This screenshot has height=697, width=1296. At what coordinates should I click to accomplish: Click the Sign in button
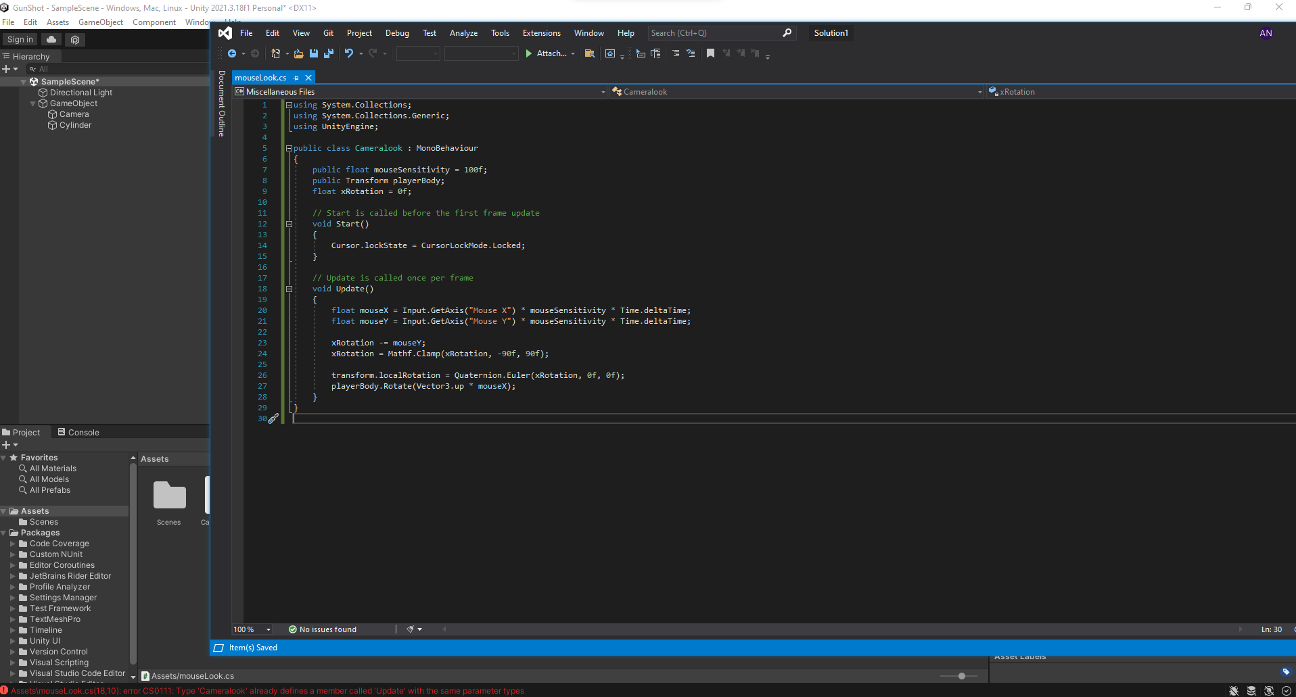(x=20, y=40)
